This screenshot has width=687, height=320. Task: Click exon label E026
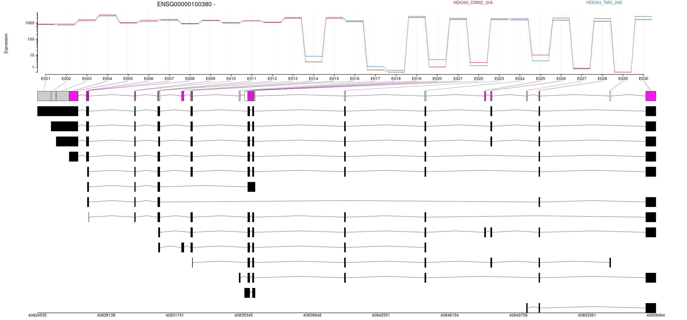(x=561, y=79)
